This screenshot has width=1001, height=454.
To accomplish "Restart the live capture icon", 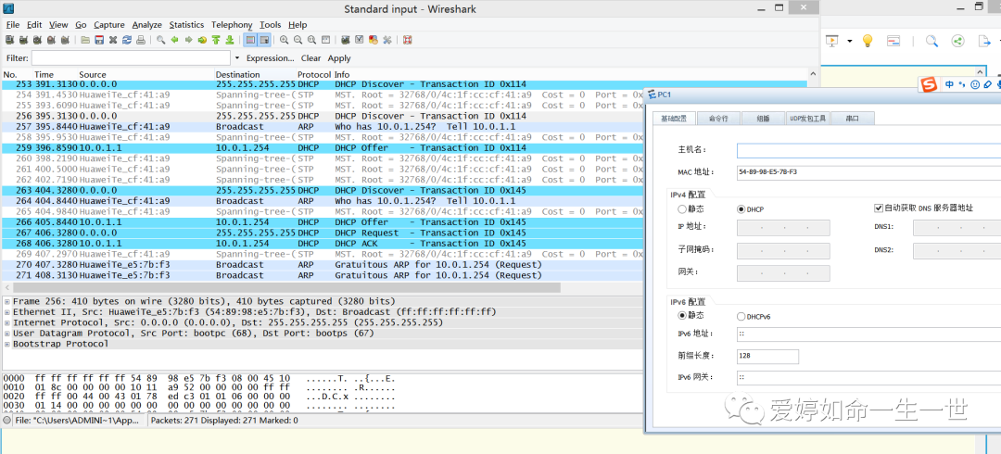I will 65,40.
